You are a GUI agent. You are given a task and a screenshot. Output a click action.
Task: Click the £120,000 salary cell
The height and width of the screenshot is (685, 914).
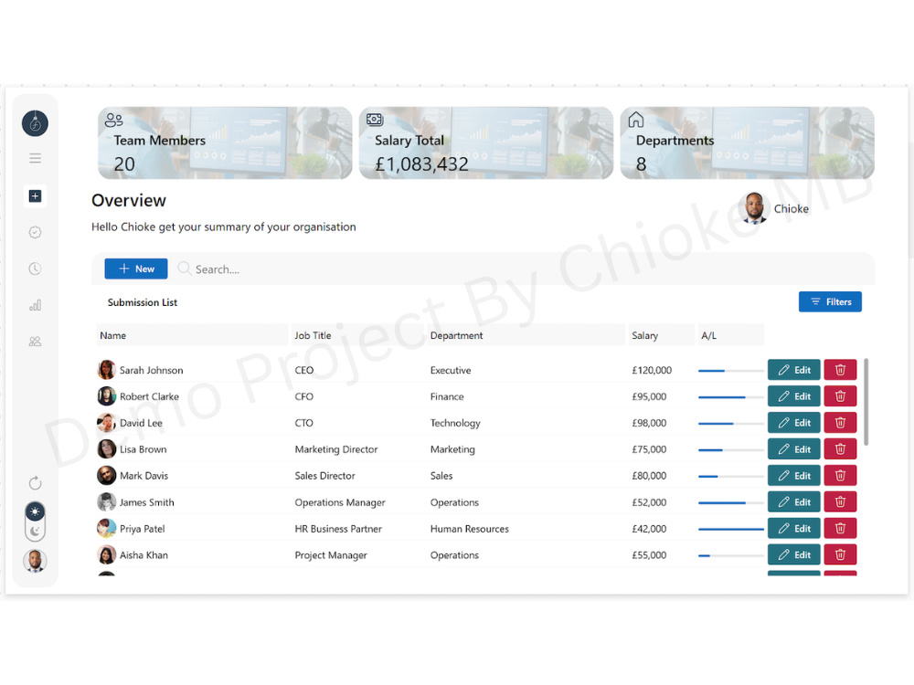[x=652, y=370]
